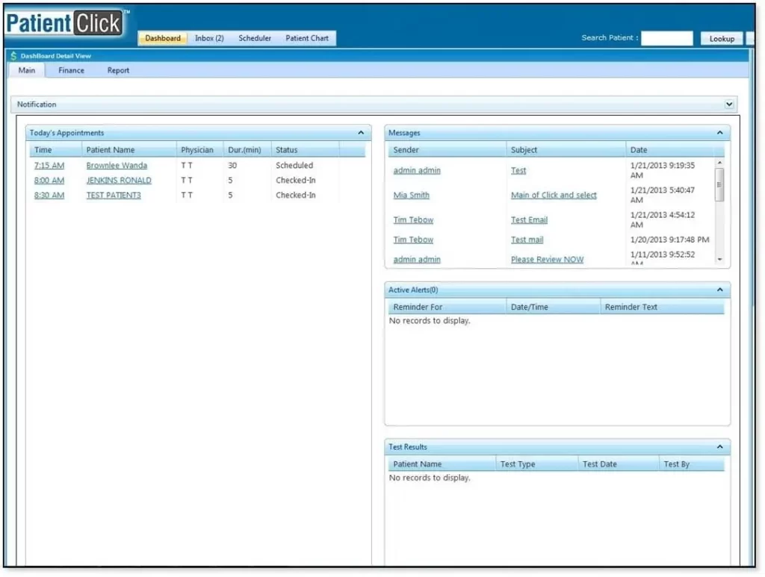Switch to the Scheduler tab
The height and width of the screenshot is (577, 765).
[x=254, y=37]
